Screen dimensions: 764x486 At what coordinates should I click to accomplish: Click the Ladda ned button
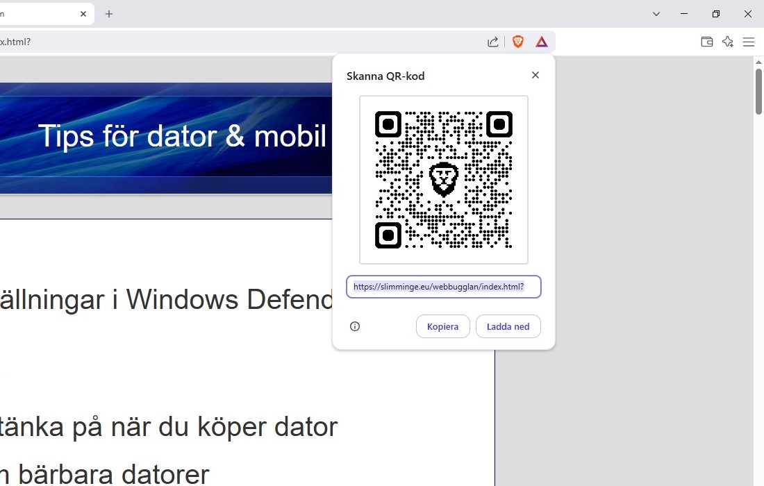tap(508, 326)
